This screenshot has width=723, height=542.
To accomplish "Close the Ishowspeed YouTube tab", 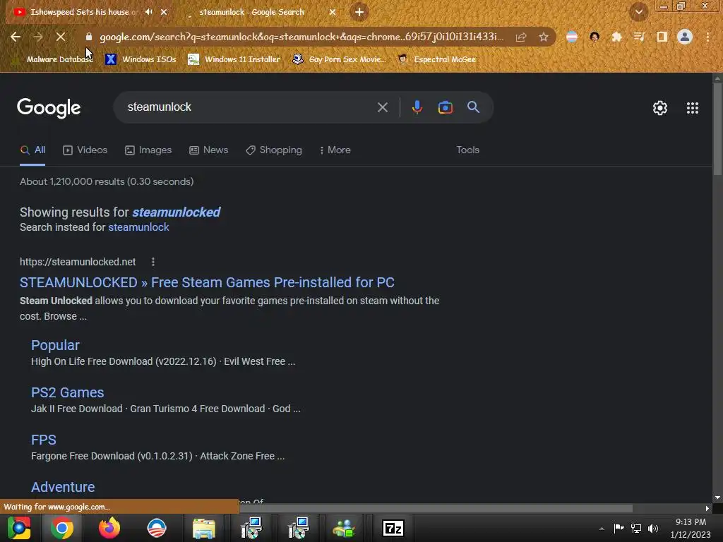I will [x=164, y=12].
